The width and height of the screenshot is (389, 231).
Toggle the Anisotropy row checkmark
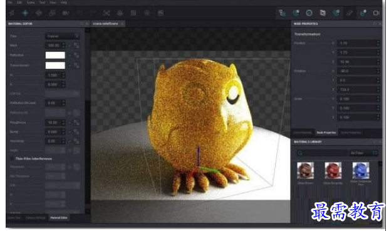pos(70,141)
